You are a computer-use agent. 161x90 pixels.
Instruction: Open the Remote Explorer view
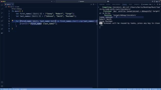2,25
